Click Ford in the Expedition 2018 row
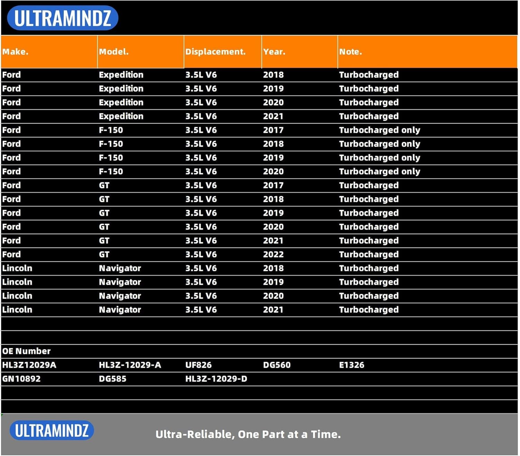 (11, 75)
